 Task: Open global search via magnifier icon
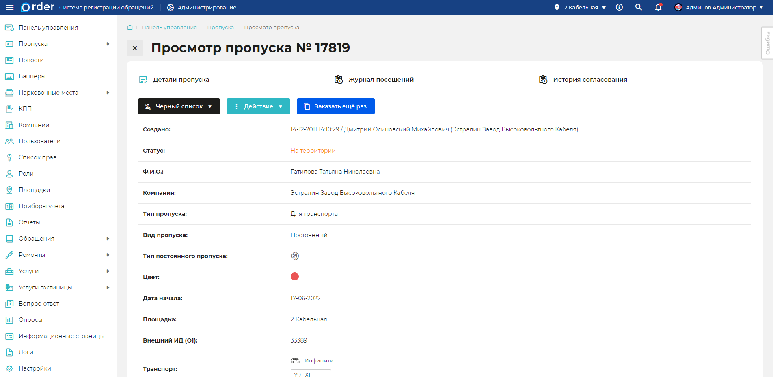click(x=639, y=7)
